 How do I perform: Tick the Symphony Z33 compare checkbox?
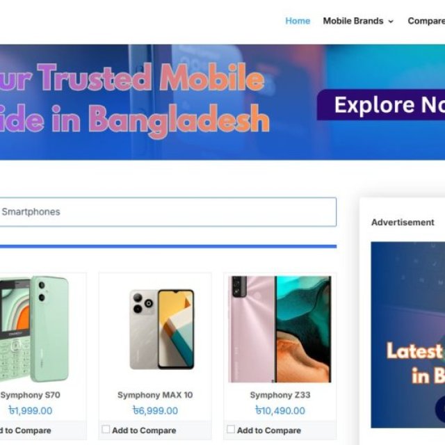tap(231, 429)
